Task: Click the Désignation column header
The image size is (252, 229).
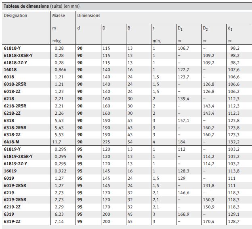Action: click(15, 16)
